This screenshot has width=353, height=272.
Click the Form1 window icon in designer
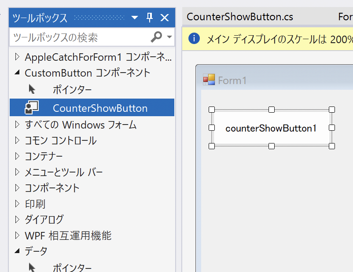click(x=209, y=80)
